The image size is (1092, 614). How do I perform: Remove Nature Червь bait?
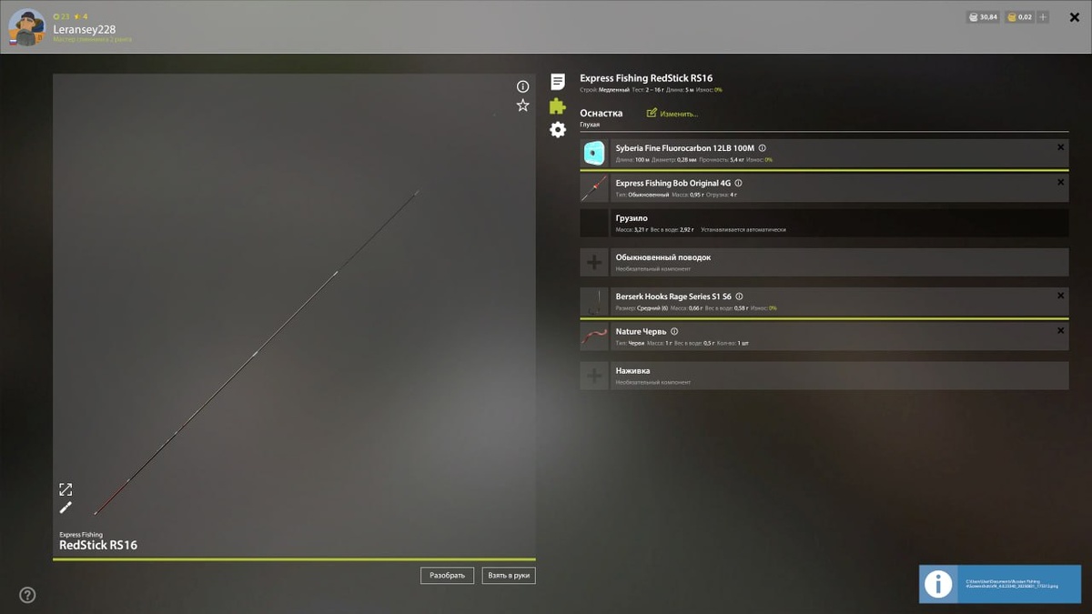[x=1061, y=331]
